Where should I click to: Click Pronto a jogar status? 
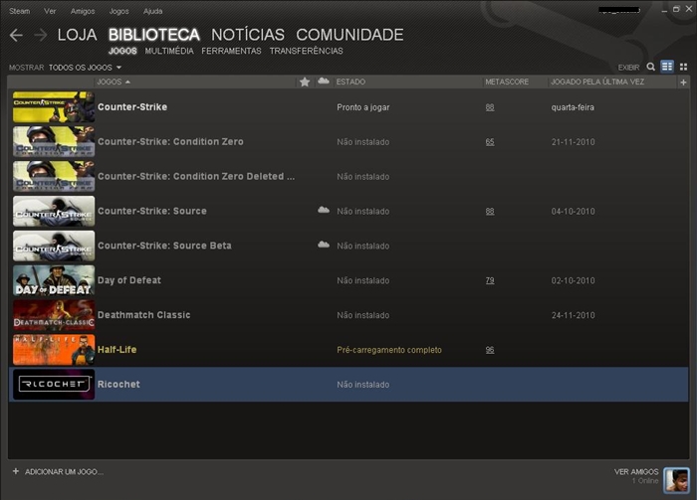point(363,107)
